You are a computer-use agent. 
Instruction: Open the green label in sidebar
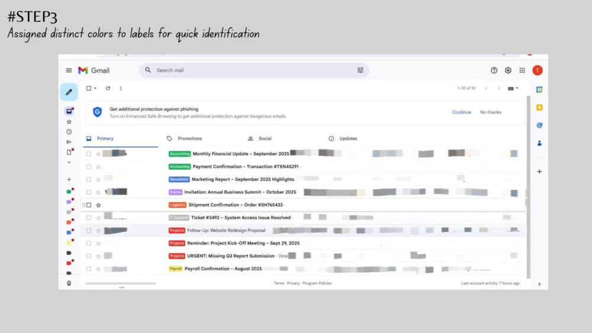[x=69, y=192]
